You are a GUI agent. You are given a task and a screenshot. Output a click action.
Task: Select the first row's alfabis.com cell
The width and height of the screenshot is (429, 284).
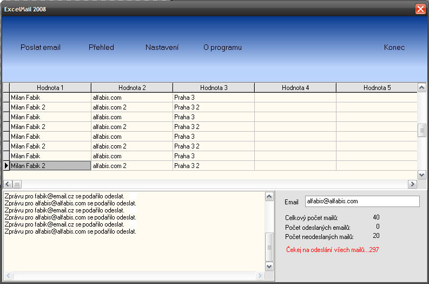click(132, 98)
